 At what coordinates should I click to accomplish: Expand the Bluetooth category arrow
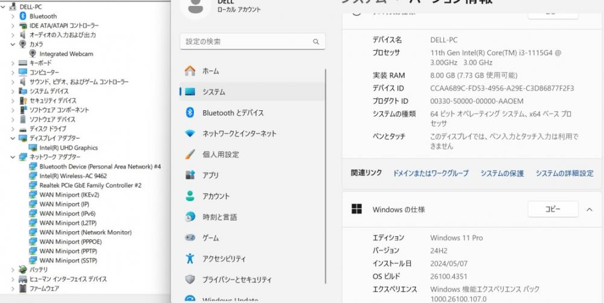point(13,16)
